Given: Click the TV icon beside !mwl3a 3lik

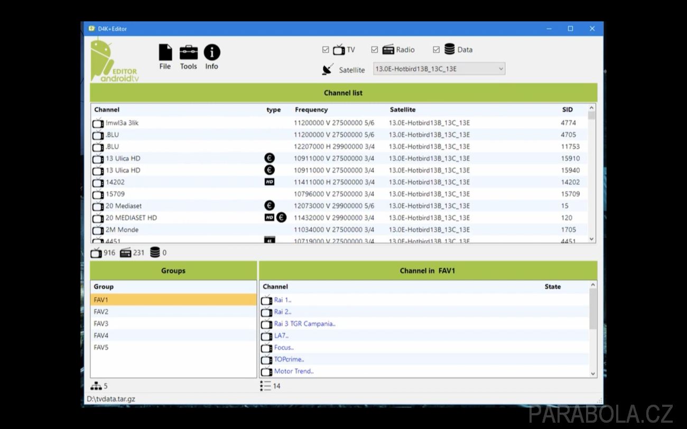Looking at the screenshot, I should (x=98, y=123).
